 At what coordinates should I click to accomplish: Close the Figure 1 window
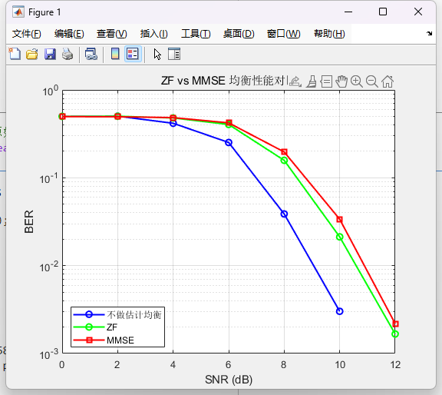coord(418,12)
